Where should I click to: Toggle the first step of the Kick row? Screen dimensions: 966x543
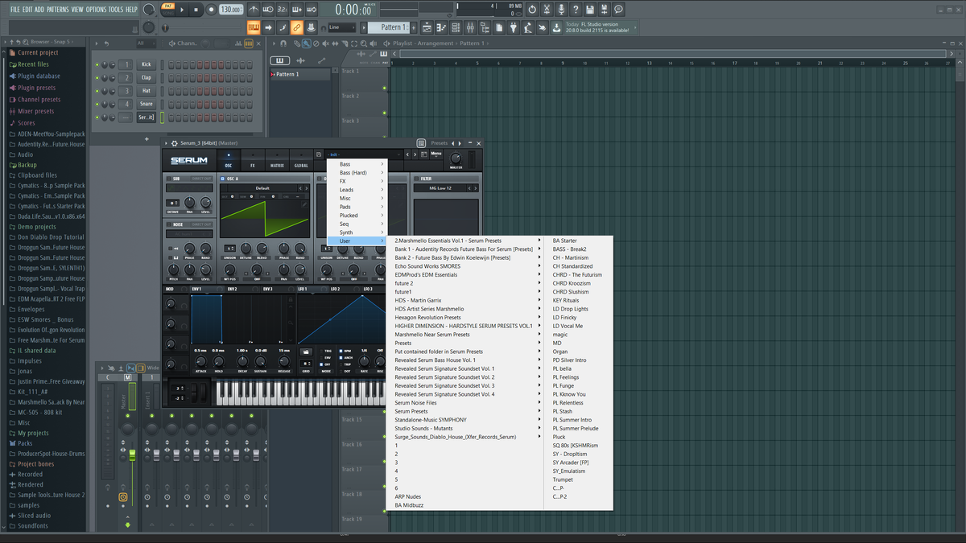pyautogui.click(x=171, y=64)
